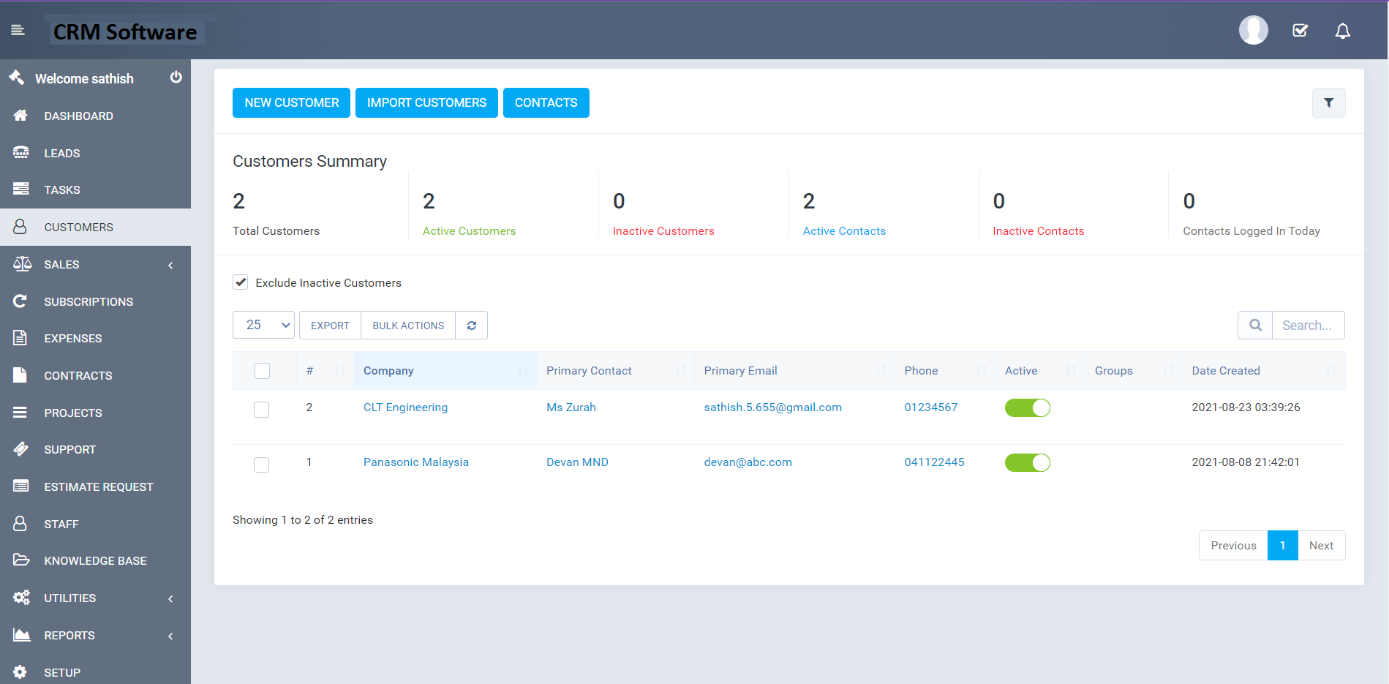The height and width of the screenshot is (684, 1389).
Task: Click the hamburger menu icon in header
Action: 18,30
